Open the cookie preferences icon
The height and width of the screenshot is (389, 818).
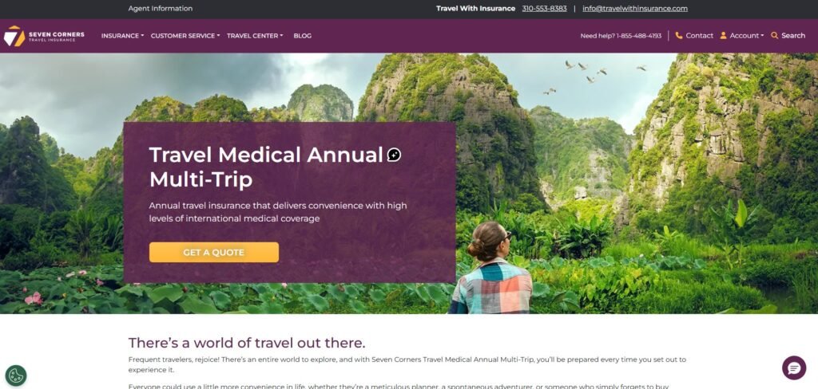16,375
